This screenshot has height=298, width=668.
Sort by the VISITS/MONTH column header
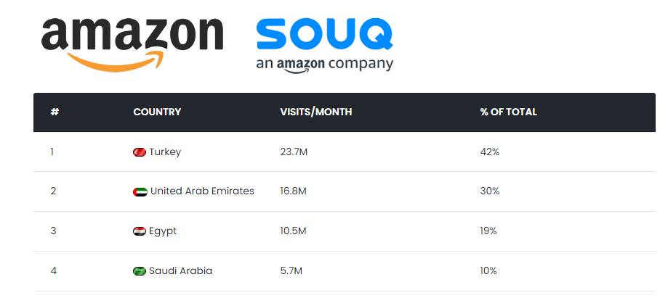(x=315, y=112)
